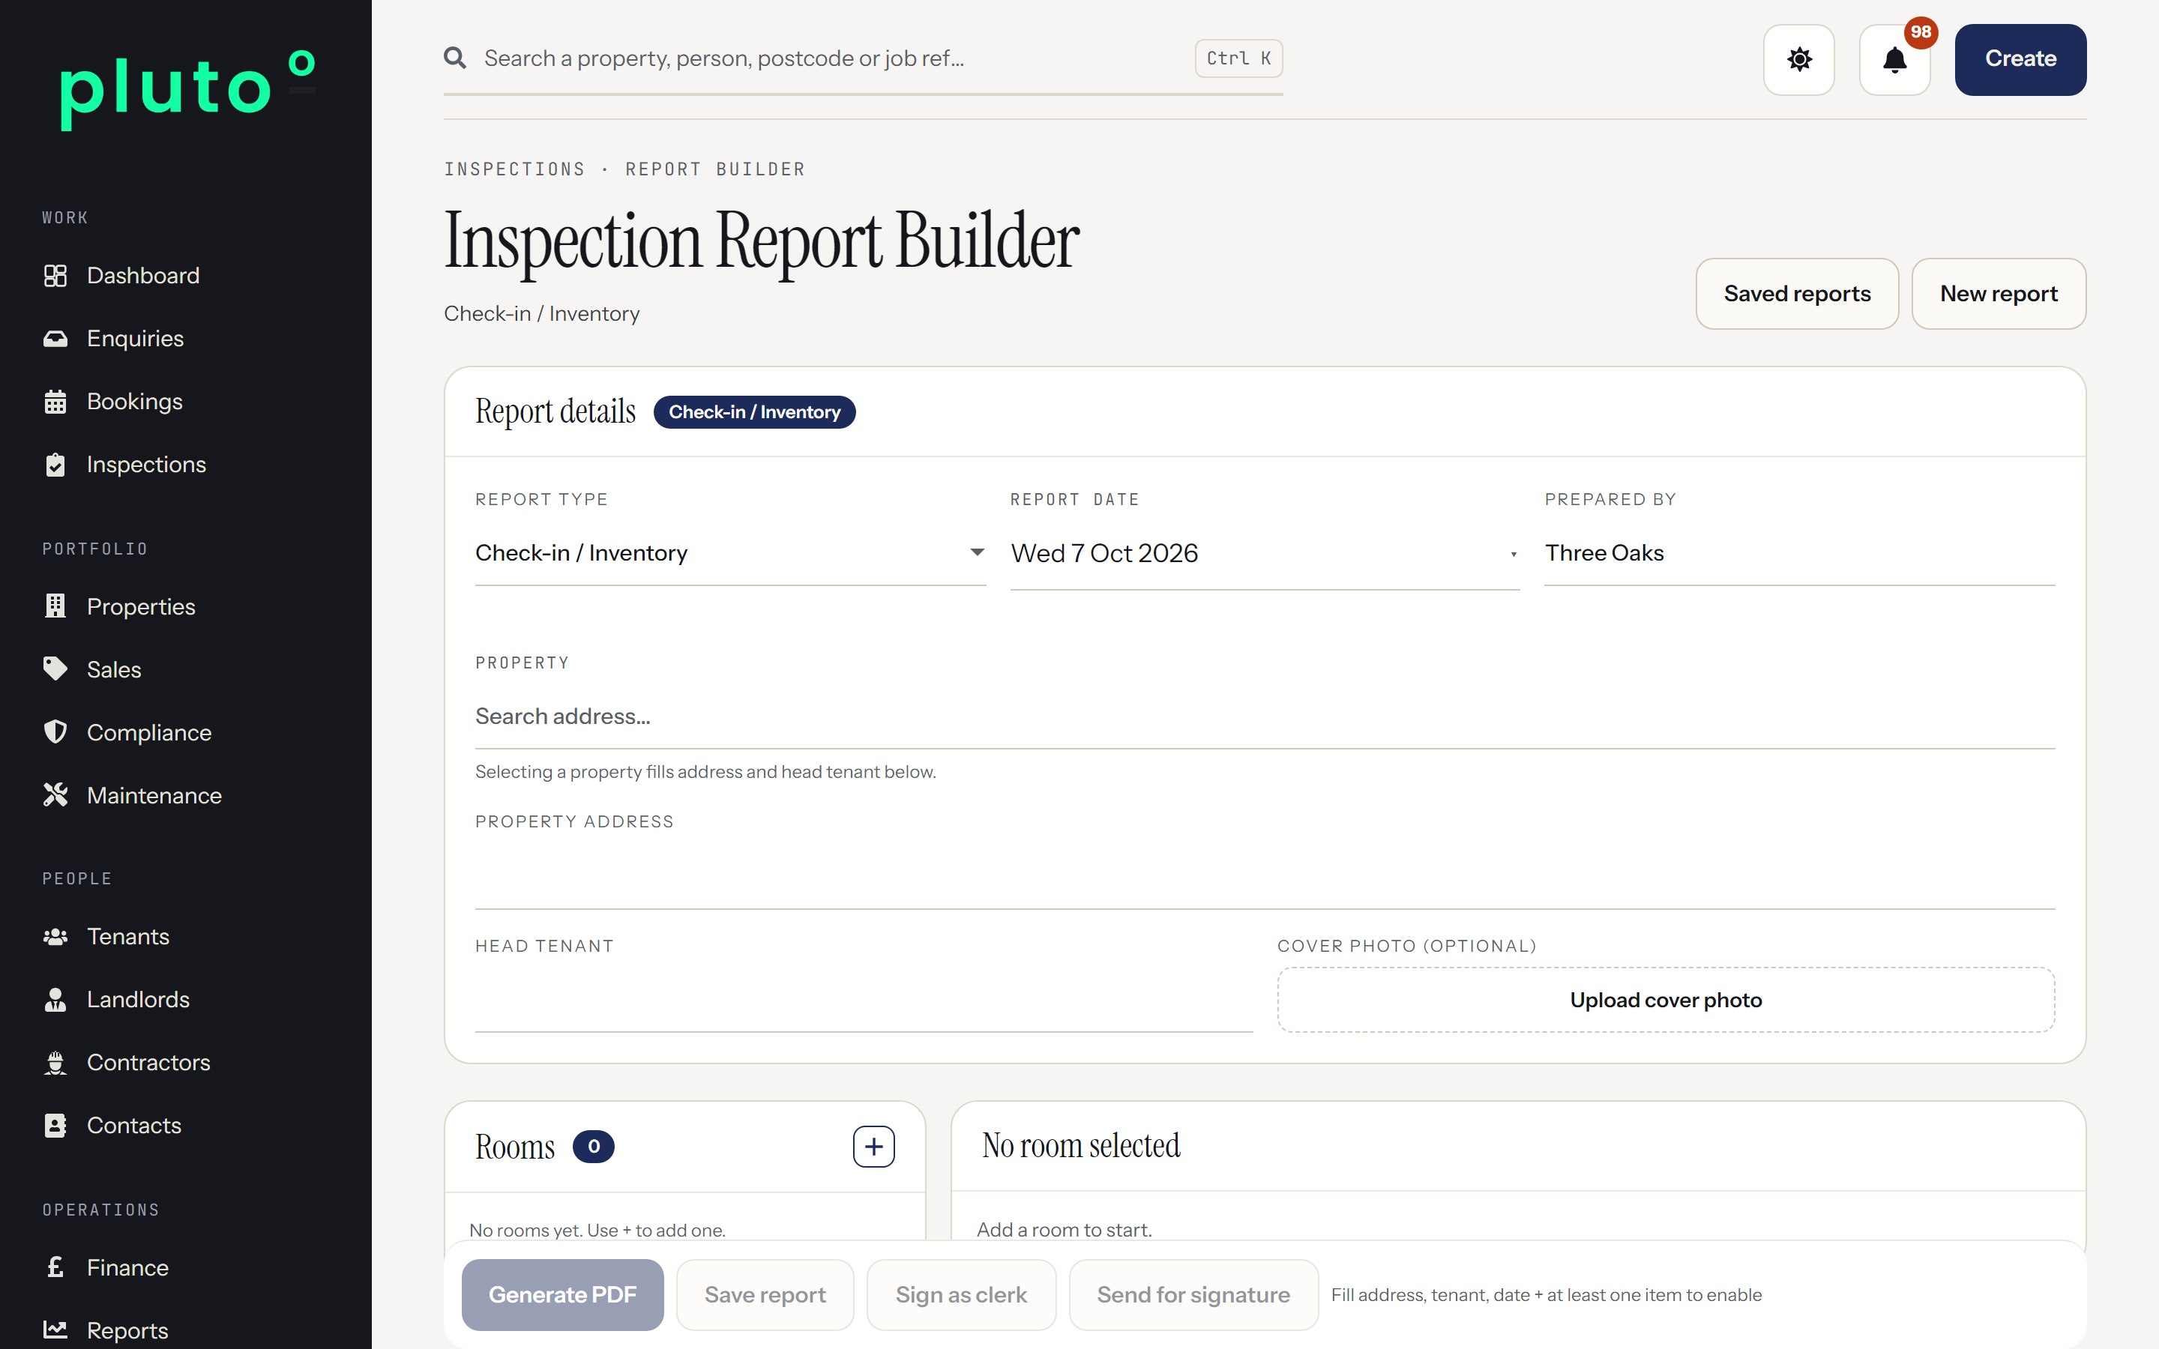Screen dimensions: 2159x1349
Task: Click the Landlords person icon
Action: pos(55,999)
